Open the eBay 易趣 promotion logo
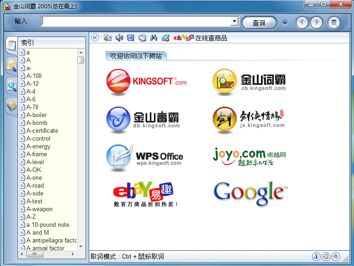The image size is (354, 266). pos(146,194)
